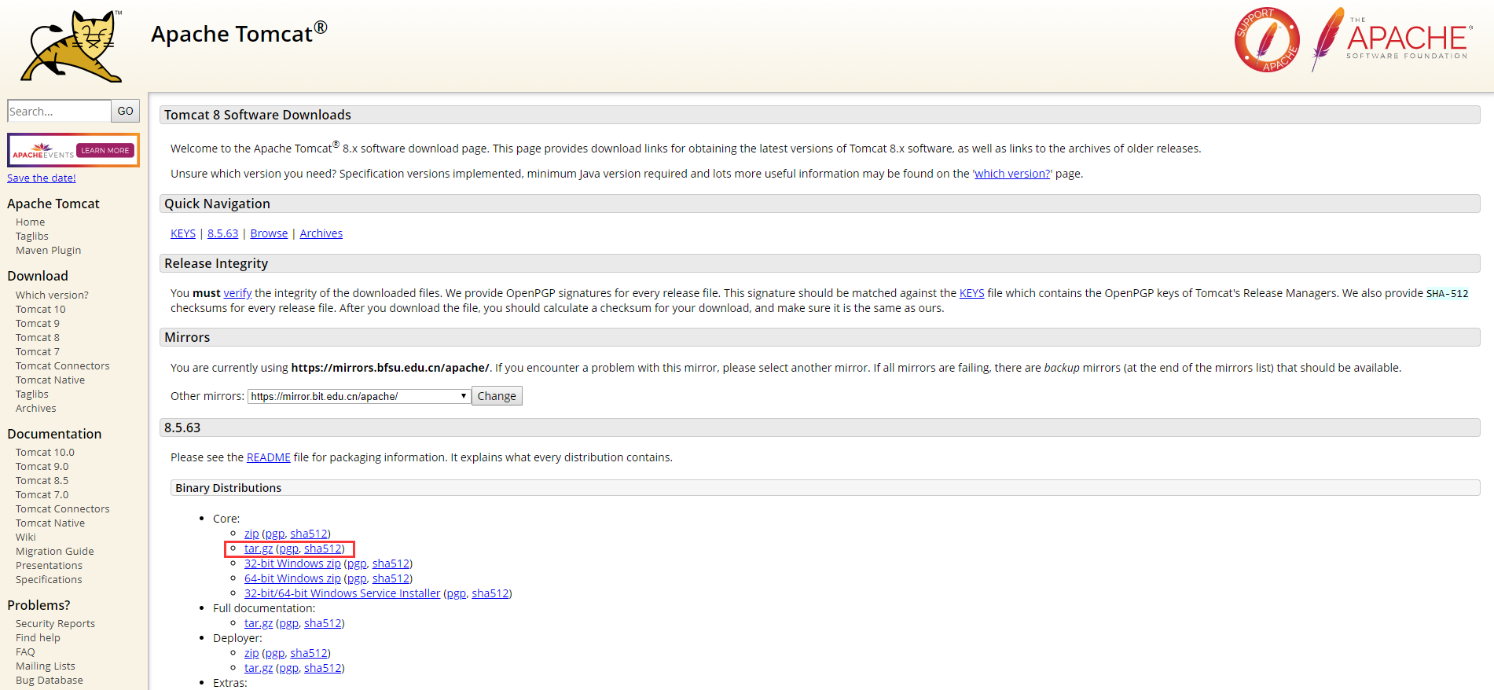The width and height of the screenshot is (1494, 690).
Task: Download the Core tar.gz distribution
Action: coord(259,549)
